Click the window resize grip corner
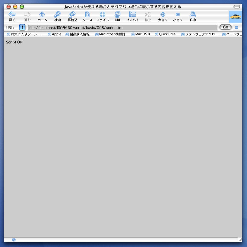The height and width of the screenshot is (247, 247). coord(240,240)
